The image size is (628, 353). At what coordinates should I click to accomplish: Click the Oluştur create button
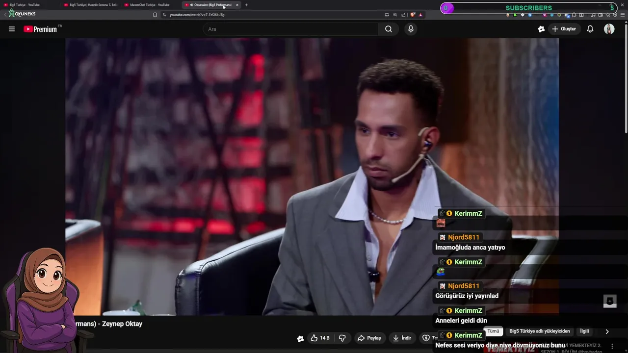[564, 29]
